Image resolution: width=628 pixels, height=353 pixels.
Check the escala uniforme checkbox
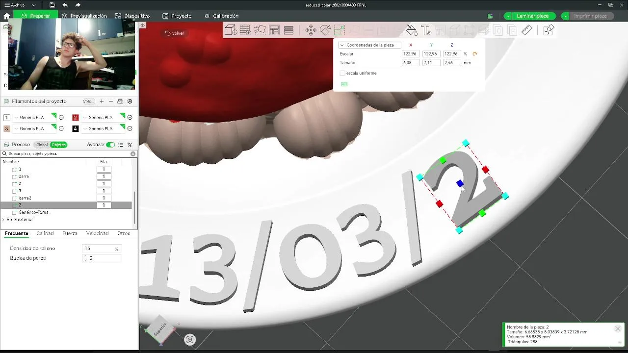(x=342, y=73)
